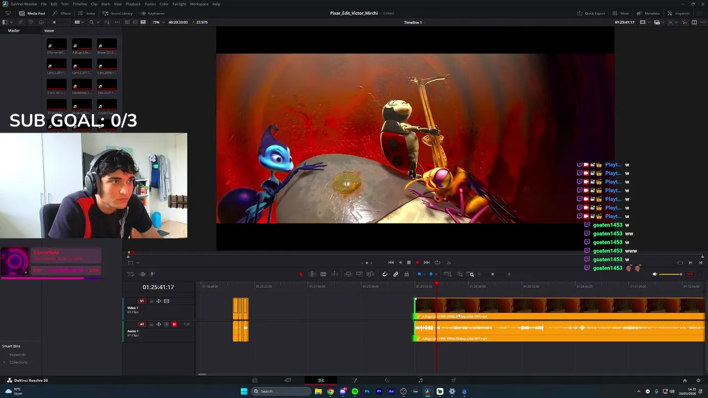This screenshot has height=398, width=708.
Task: Mute the monitor volume speaker icon
Action: pos(655,274)
